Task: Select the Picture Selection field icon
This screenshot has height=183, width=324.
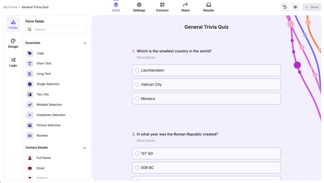Action: pos(30,125)
